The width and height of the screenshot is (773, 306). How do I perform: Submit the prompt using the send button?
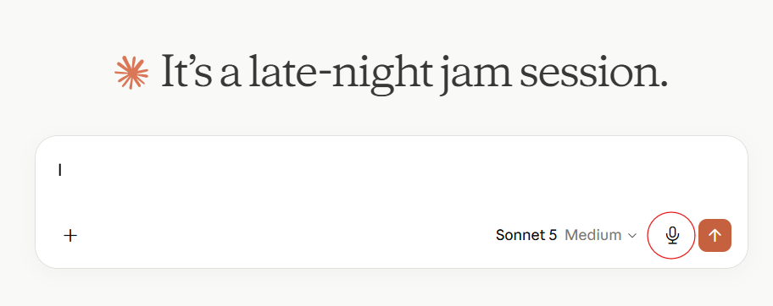[x=715, y=235]
